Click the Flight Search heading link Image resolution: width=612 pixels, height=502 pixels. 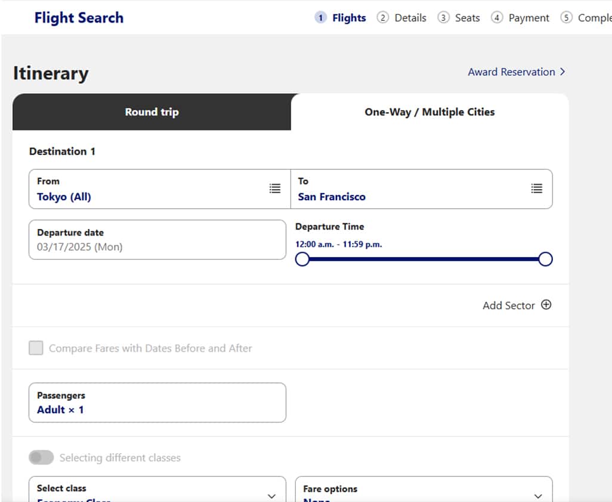[79, 18]
